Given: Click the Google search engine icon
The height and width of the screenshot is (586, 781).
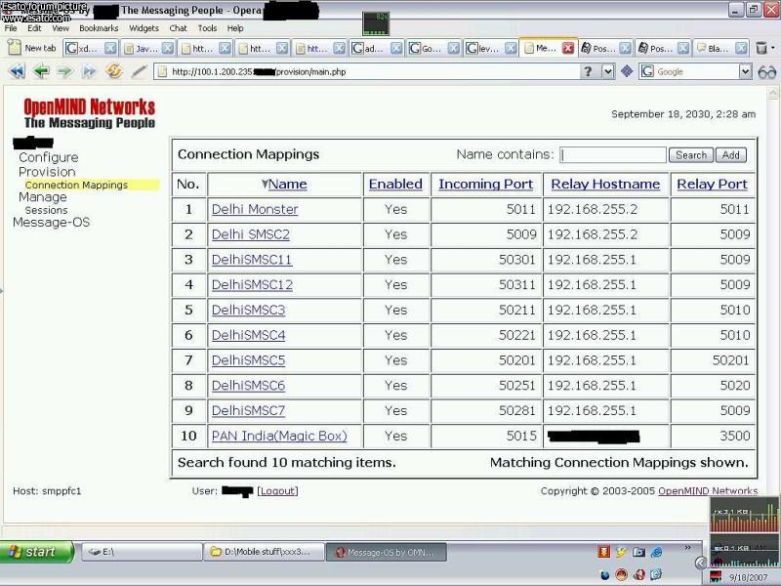Looking at the screenshot, I should click(647, 71).
